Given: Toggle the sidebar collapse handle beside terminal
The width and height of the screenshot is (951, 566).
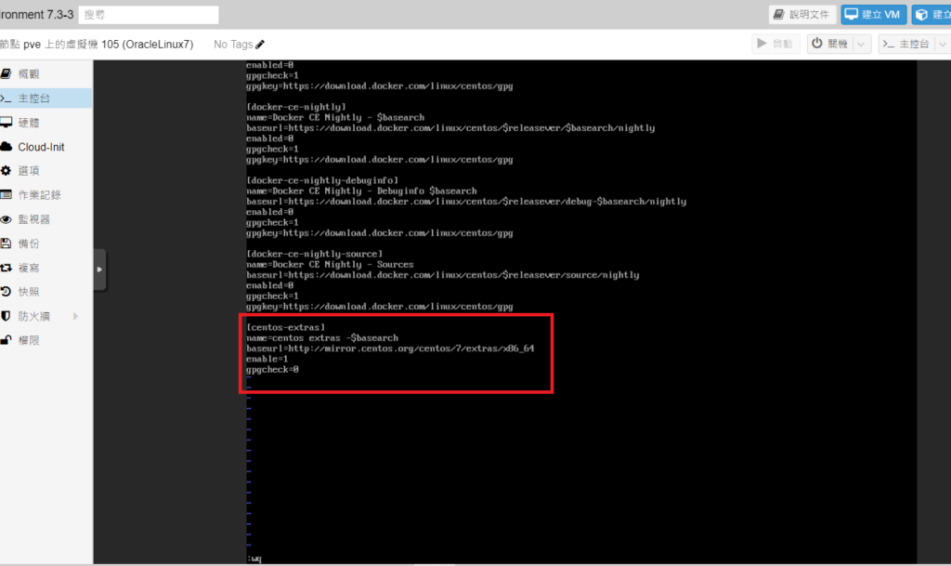Looking at the screenshot, I should coord(100,269).
